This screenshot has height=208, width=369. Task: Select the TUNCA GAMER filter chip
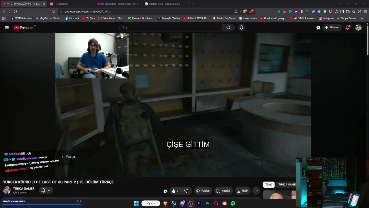click(x=287, y=185)
